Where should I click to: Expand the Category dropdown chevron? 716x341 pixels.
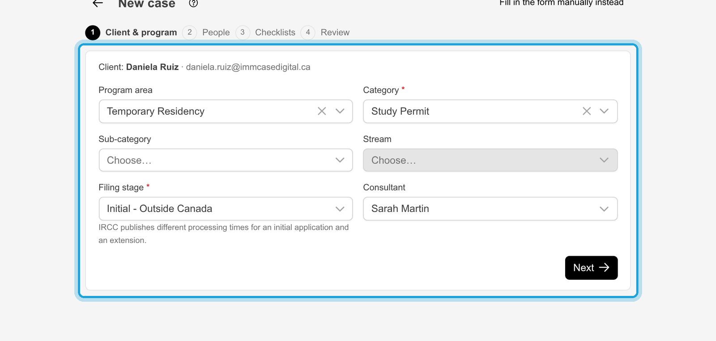604,111
